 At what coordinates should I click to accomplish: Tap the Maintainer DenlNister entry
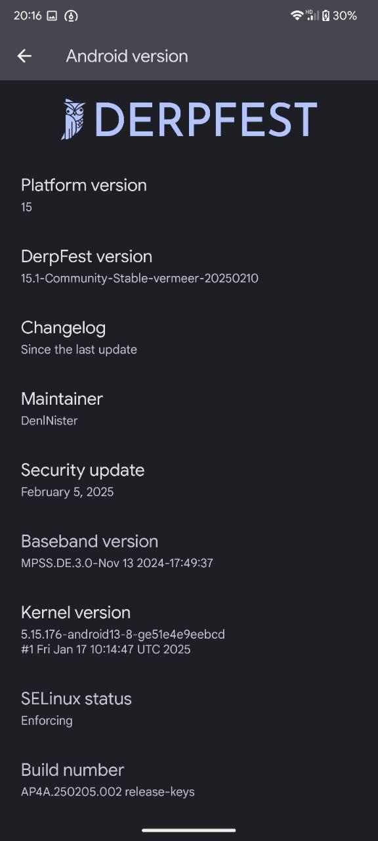tap(189, 409)
